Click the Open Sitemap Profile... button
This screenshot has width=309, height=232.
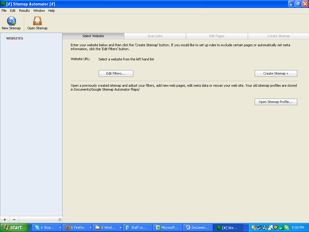[x=276, y=102]
